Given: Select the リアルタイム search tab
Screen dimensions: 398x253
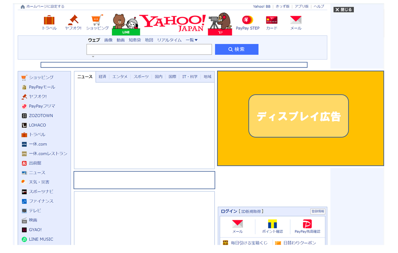Looking at the screenshot, I should coord(169,40).
